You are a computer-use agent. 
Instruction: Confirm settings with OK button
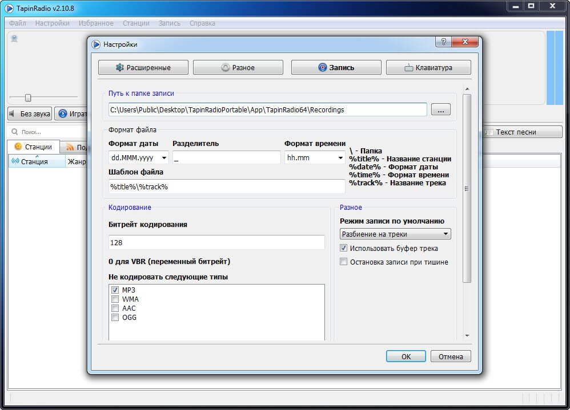[x=406, y=356]
